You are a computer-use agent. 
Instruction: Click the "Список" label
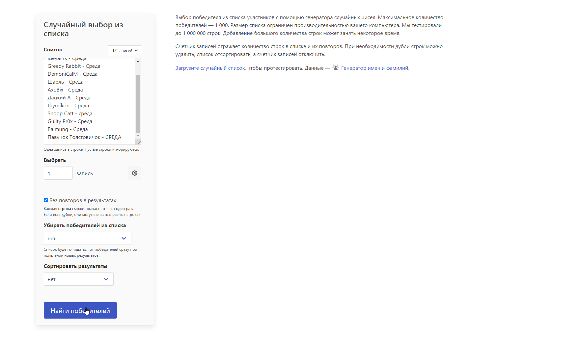pos(53,50)
